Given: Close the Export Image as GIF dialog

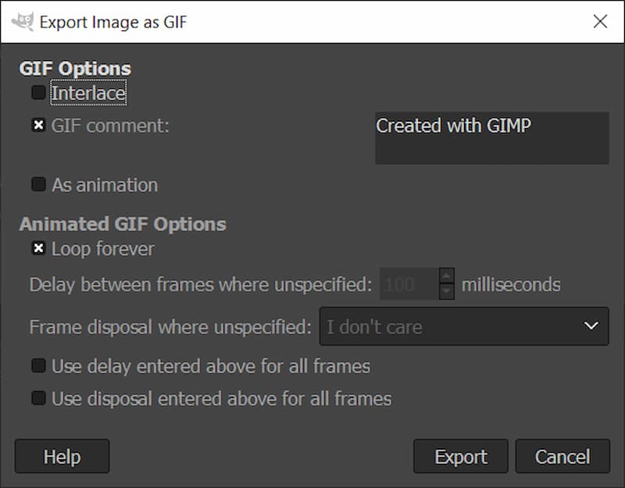Looking at the screenshot, I should click(600, 21).
